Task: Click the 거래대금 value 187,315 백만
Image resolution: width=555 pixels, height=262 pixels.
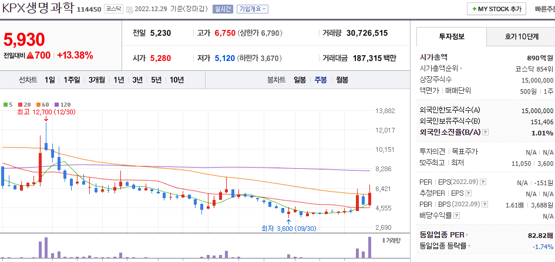Action: pos(375,58)
